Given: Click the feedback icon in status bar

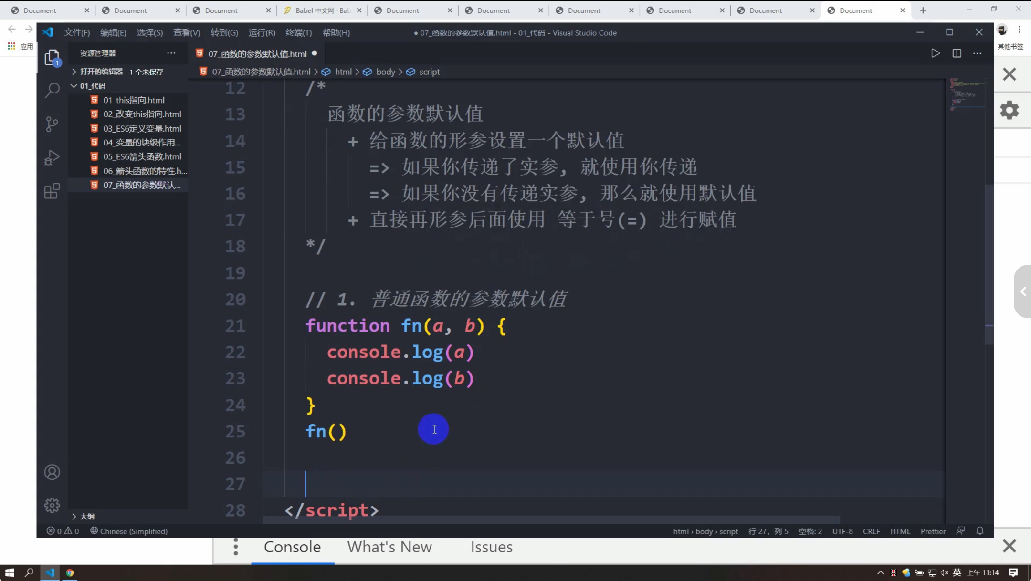Looking at the screenshot, I should [960, 531].
